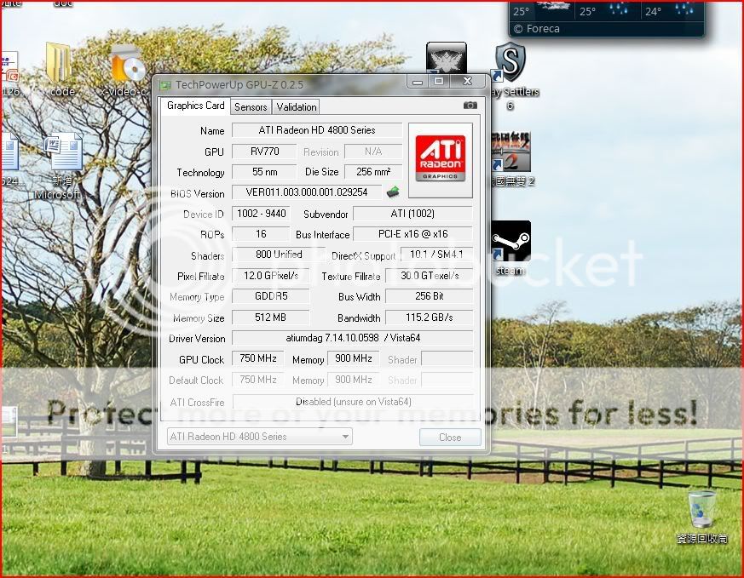Click the 'DirectX Support' label
Screen dimensions: 744x578
pos(363,256)
